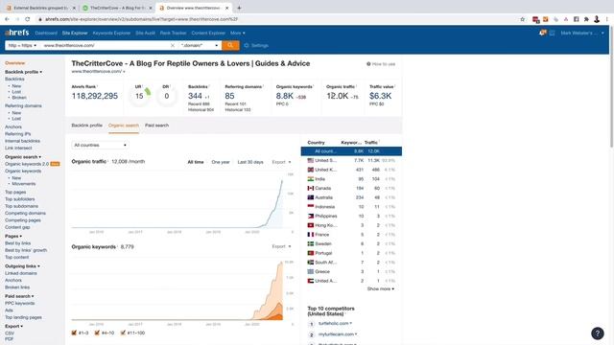The height and width of the screenshot is (345, 614).
Task: Toggle the #1-3 keywords checkbox
Action: click(74, 333)
